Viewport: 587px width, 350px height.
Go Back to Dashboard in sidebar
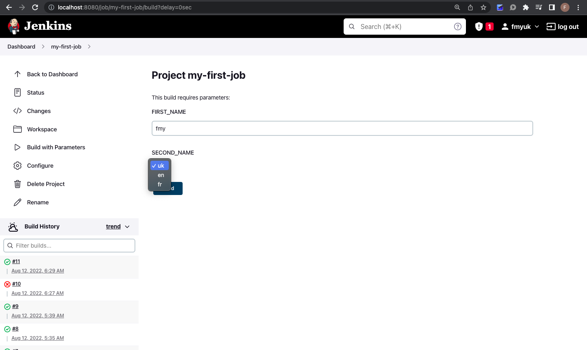52,74
